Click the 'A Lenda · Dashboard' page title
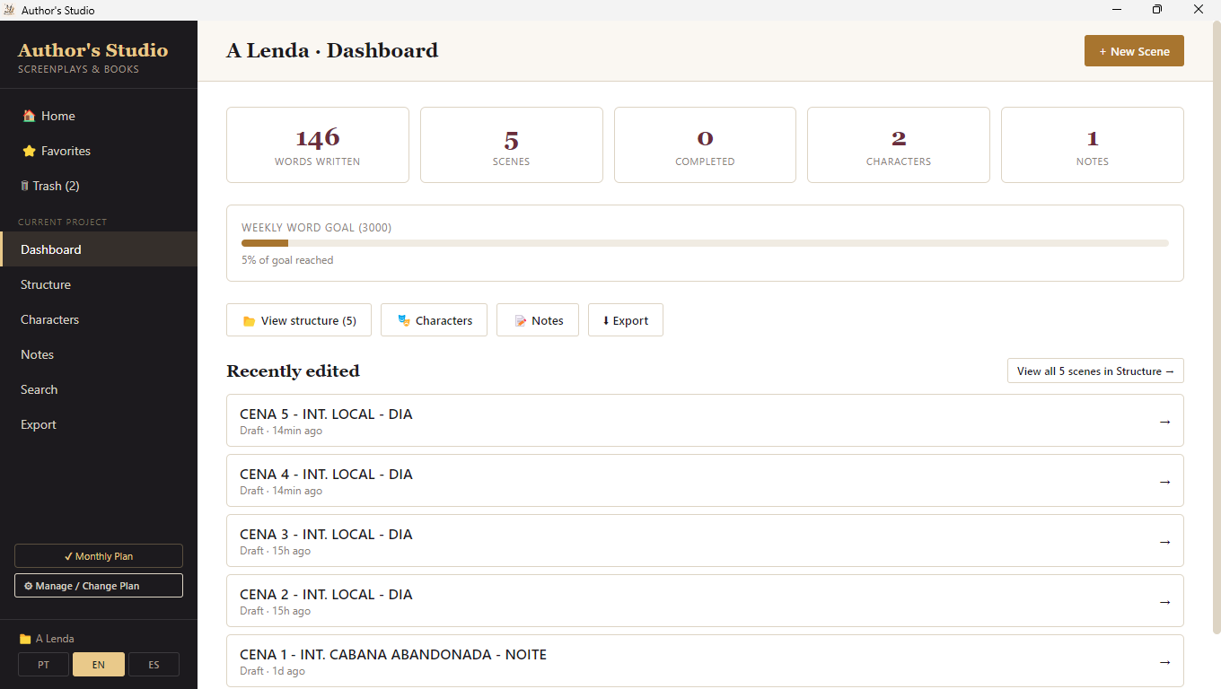Image resolution: width=1221 pixels, height=689 pixels. 332,50
